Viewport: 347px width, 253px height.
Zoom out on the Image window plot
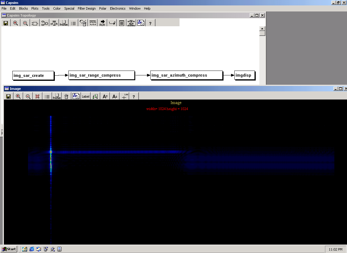click(28, 96)
